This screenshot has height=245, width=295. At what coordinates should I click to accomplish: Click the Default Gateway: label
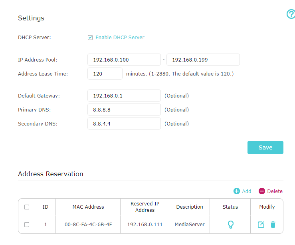(x=39, y=96)
